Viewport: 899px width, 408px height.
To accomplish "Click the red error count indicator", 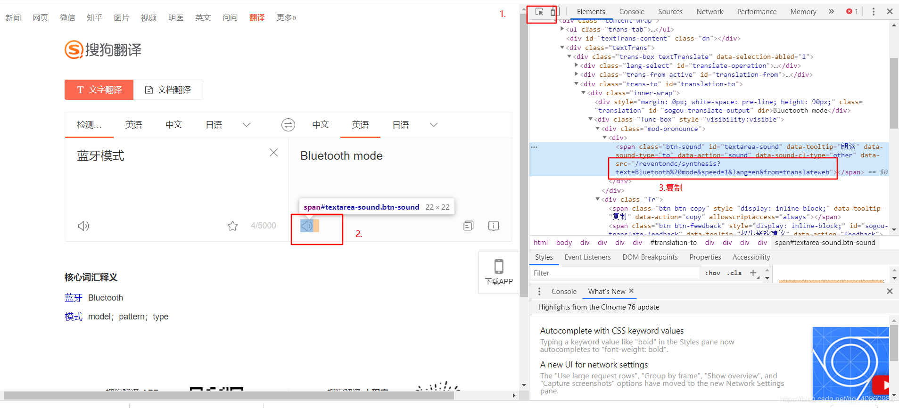I will coord(852,11).
